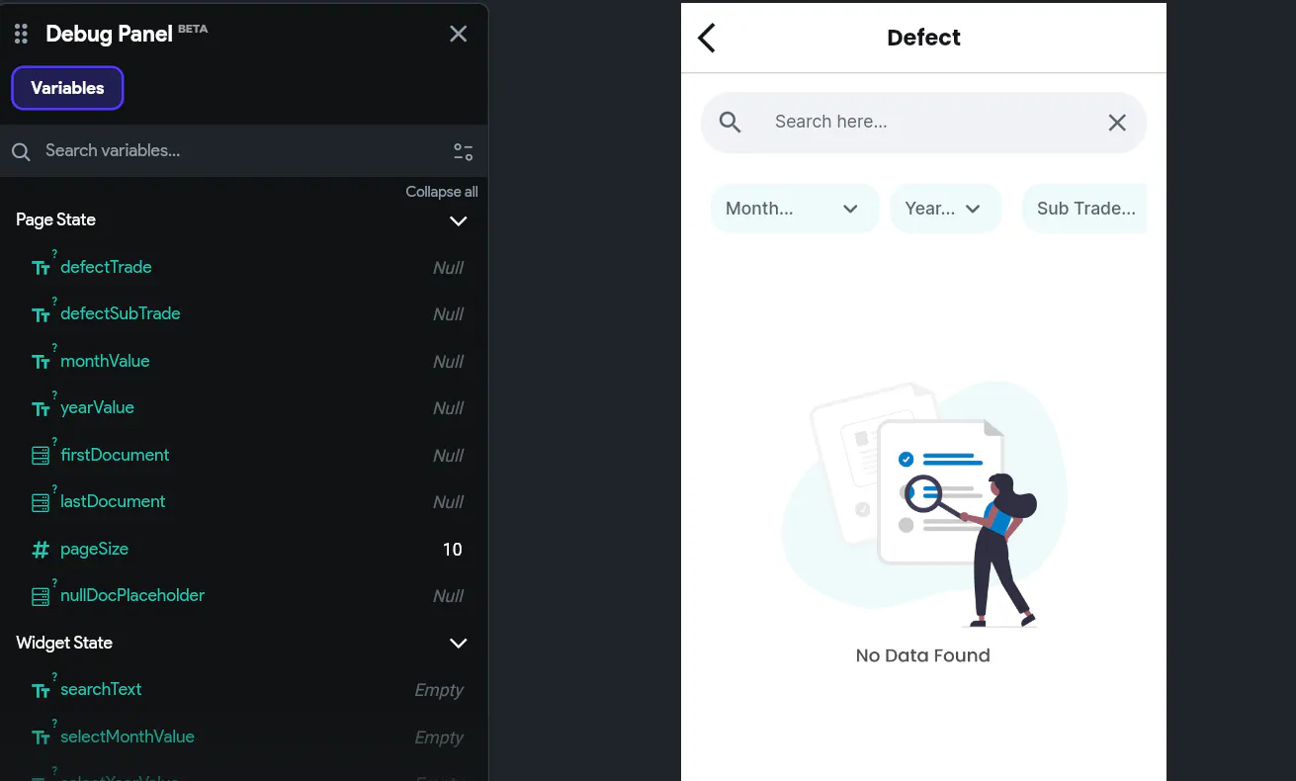This screenshot has width=1296, height=781.
Task: Click Collapse all link
Action: [442, 192]
